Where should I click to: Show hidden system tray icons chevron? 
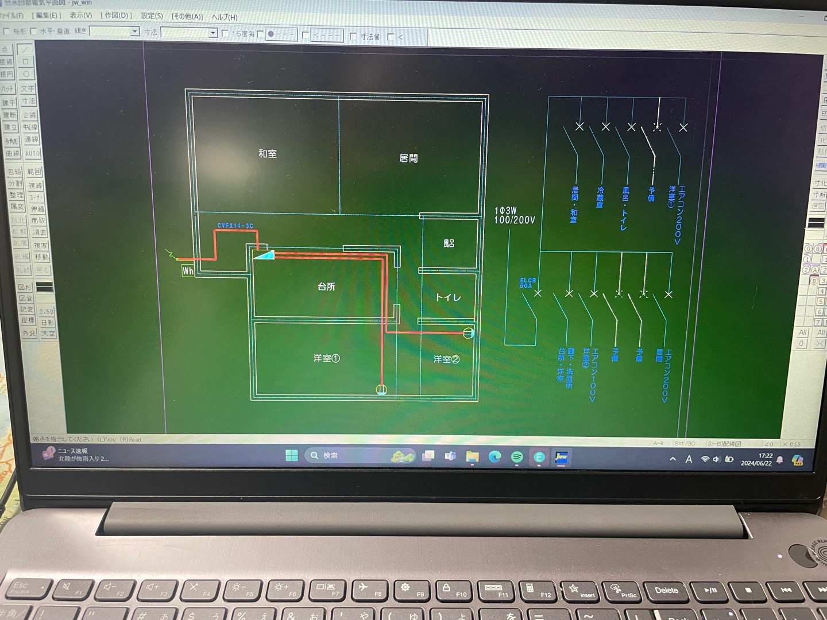click(673, 459)
